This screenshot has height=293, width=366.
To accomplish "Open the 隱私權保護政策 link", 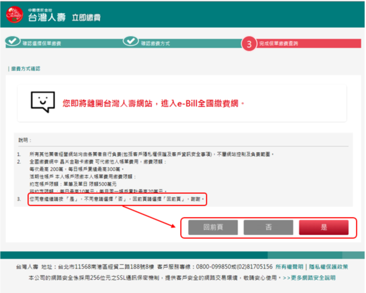I will (x=328, y=267).
